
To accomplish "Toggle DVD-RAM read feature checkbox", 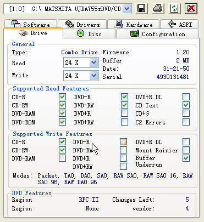I will [62, 113].
